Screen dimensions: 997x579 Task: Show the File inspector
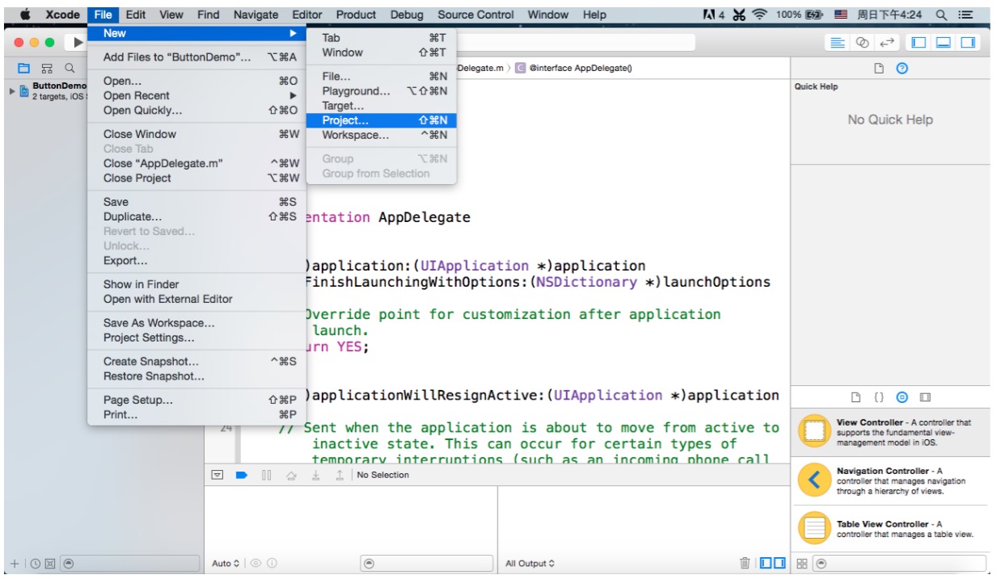879,69
